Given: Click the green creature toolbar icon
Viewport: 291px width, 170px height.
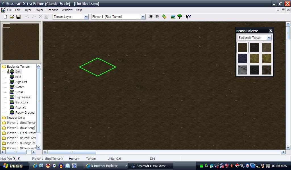Looking at the screenshot, I should 164,17.
